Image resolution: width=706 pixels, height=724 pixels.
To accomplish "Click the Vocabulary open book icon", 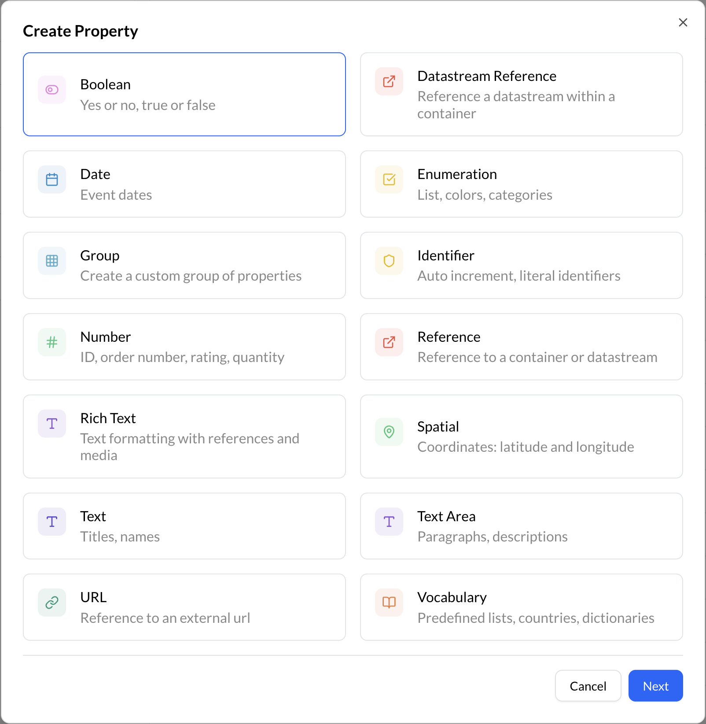I will [389, 603].
